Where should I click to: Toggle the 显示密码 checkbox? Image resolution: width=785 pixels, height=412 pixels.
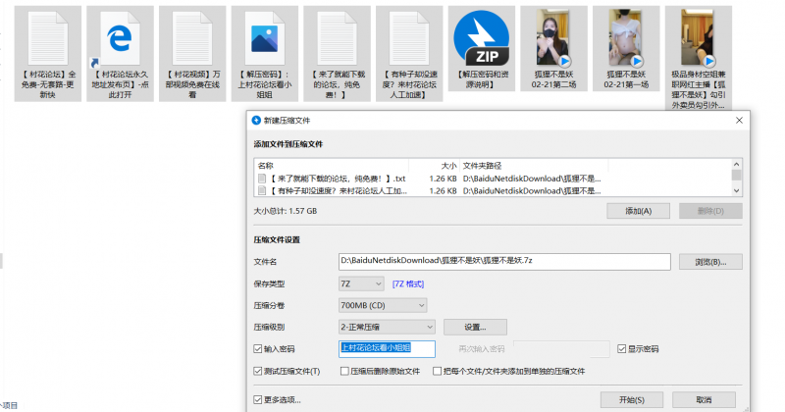(x=622, y=348)
